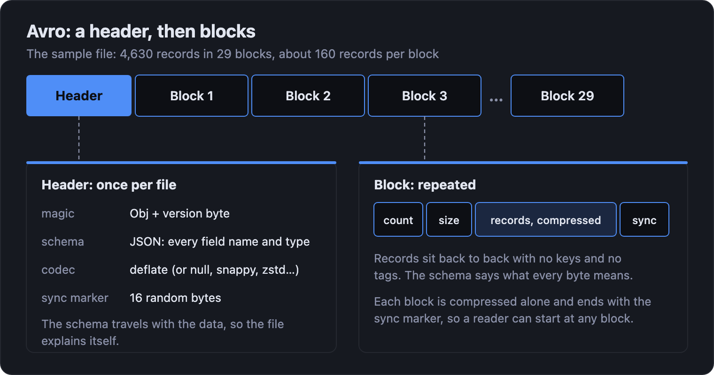Click 'deflate (or null, snappy, zstd…)' value
Screen dimensions: 714x375
pyautogui.click(x=214, y=270)
